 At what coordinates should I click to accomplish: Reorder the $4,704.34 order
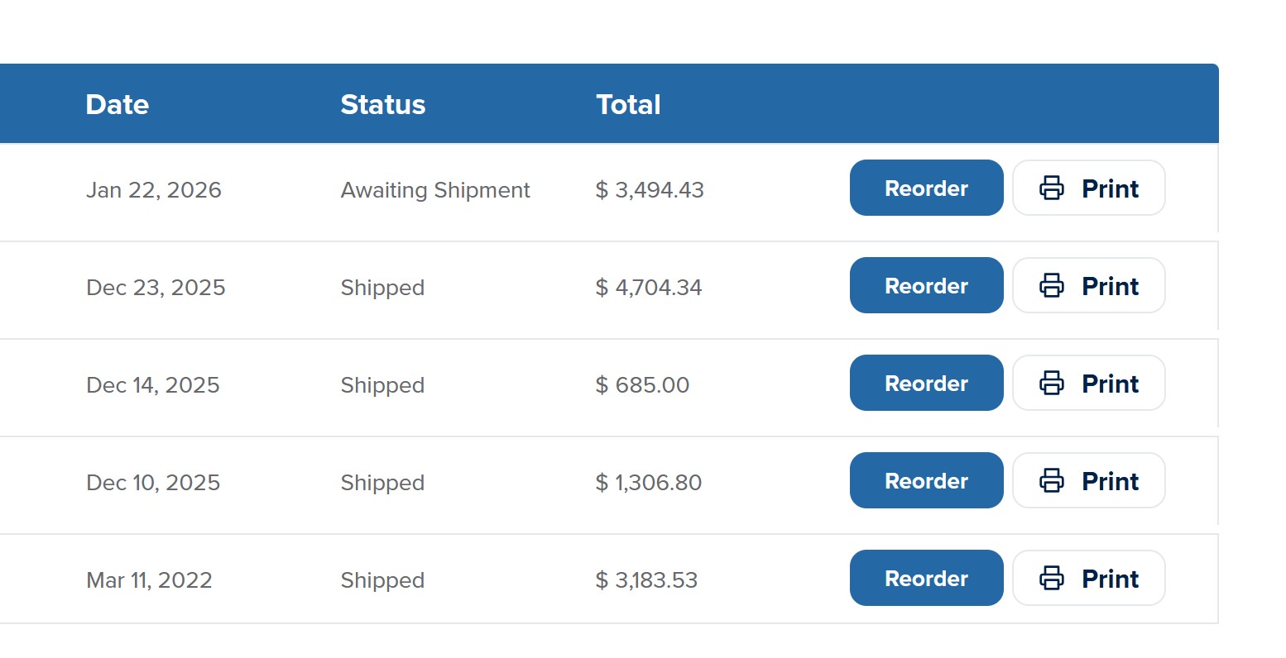point(926,286)
